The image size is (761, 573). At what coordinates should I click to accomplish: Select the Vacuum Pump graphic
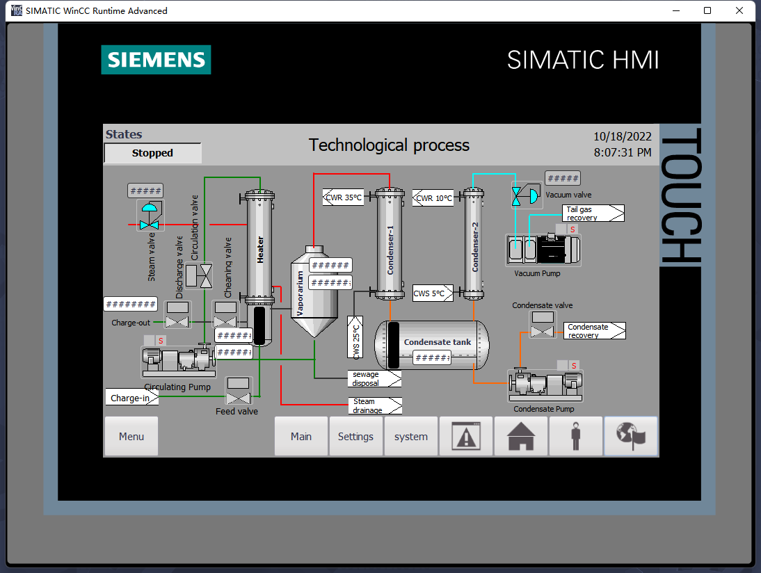543,250
